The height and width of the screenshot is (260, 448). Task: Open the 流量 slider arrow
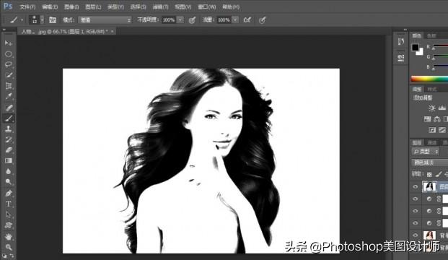pos(235,20)
